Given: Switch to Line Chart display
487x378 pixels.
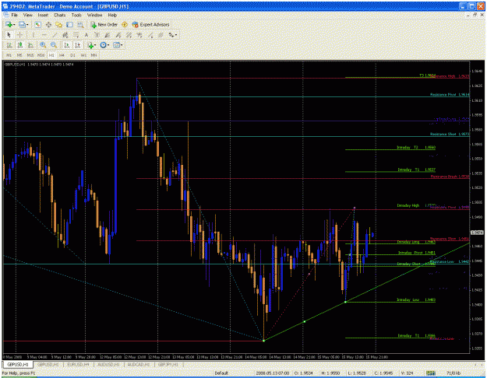Looking at the screenshot, I should 30,45.
